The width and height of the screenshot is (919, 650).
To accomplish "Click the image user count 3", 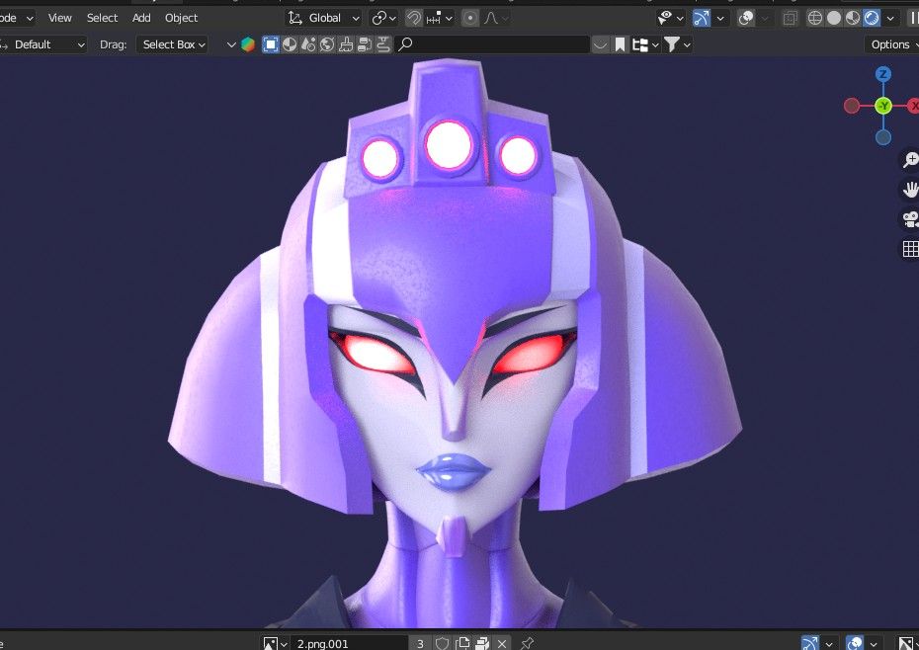I will tap(420, 643).
